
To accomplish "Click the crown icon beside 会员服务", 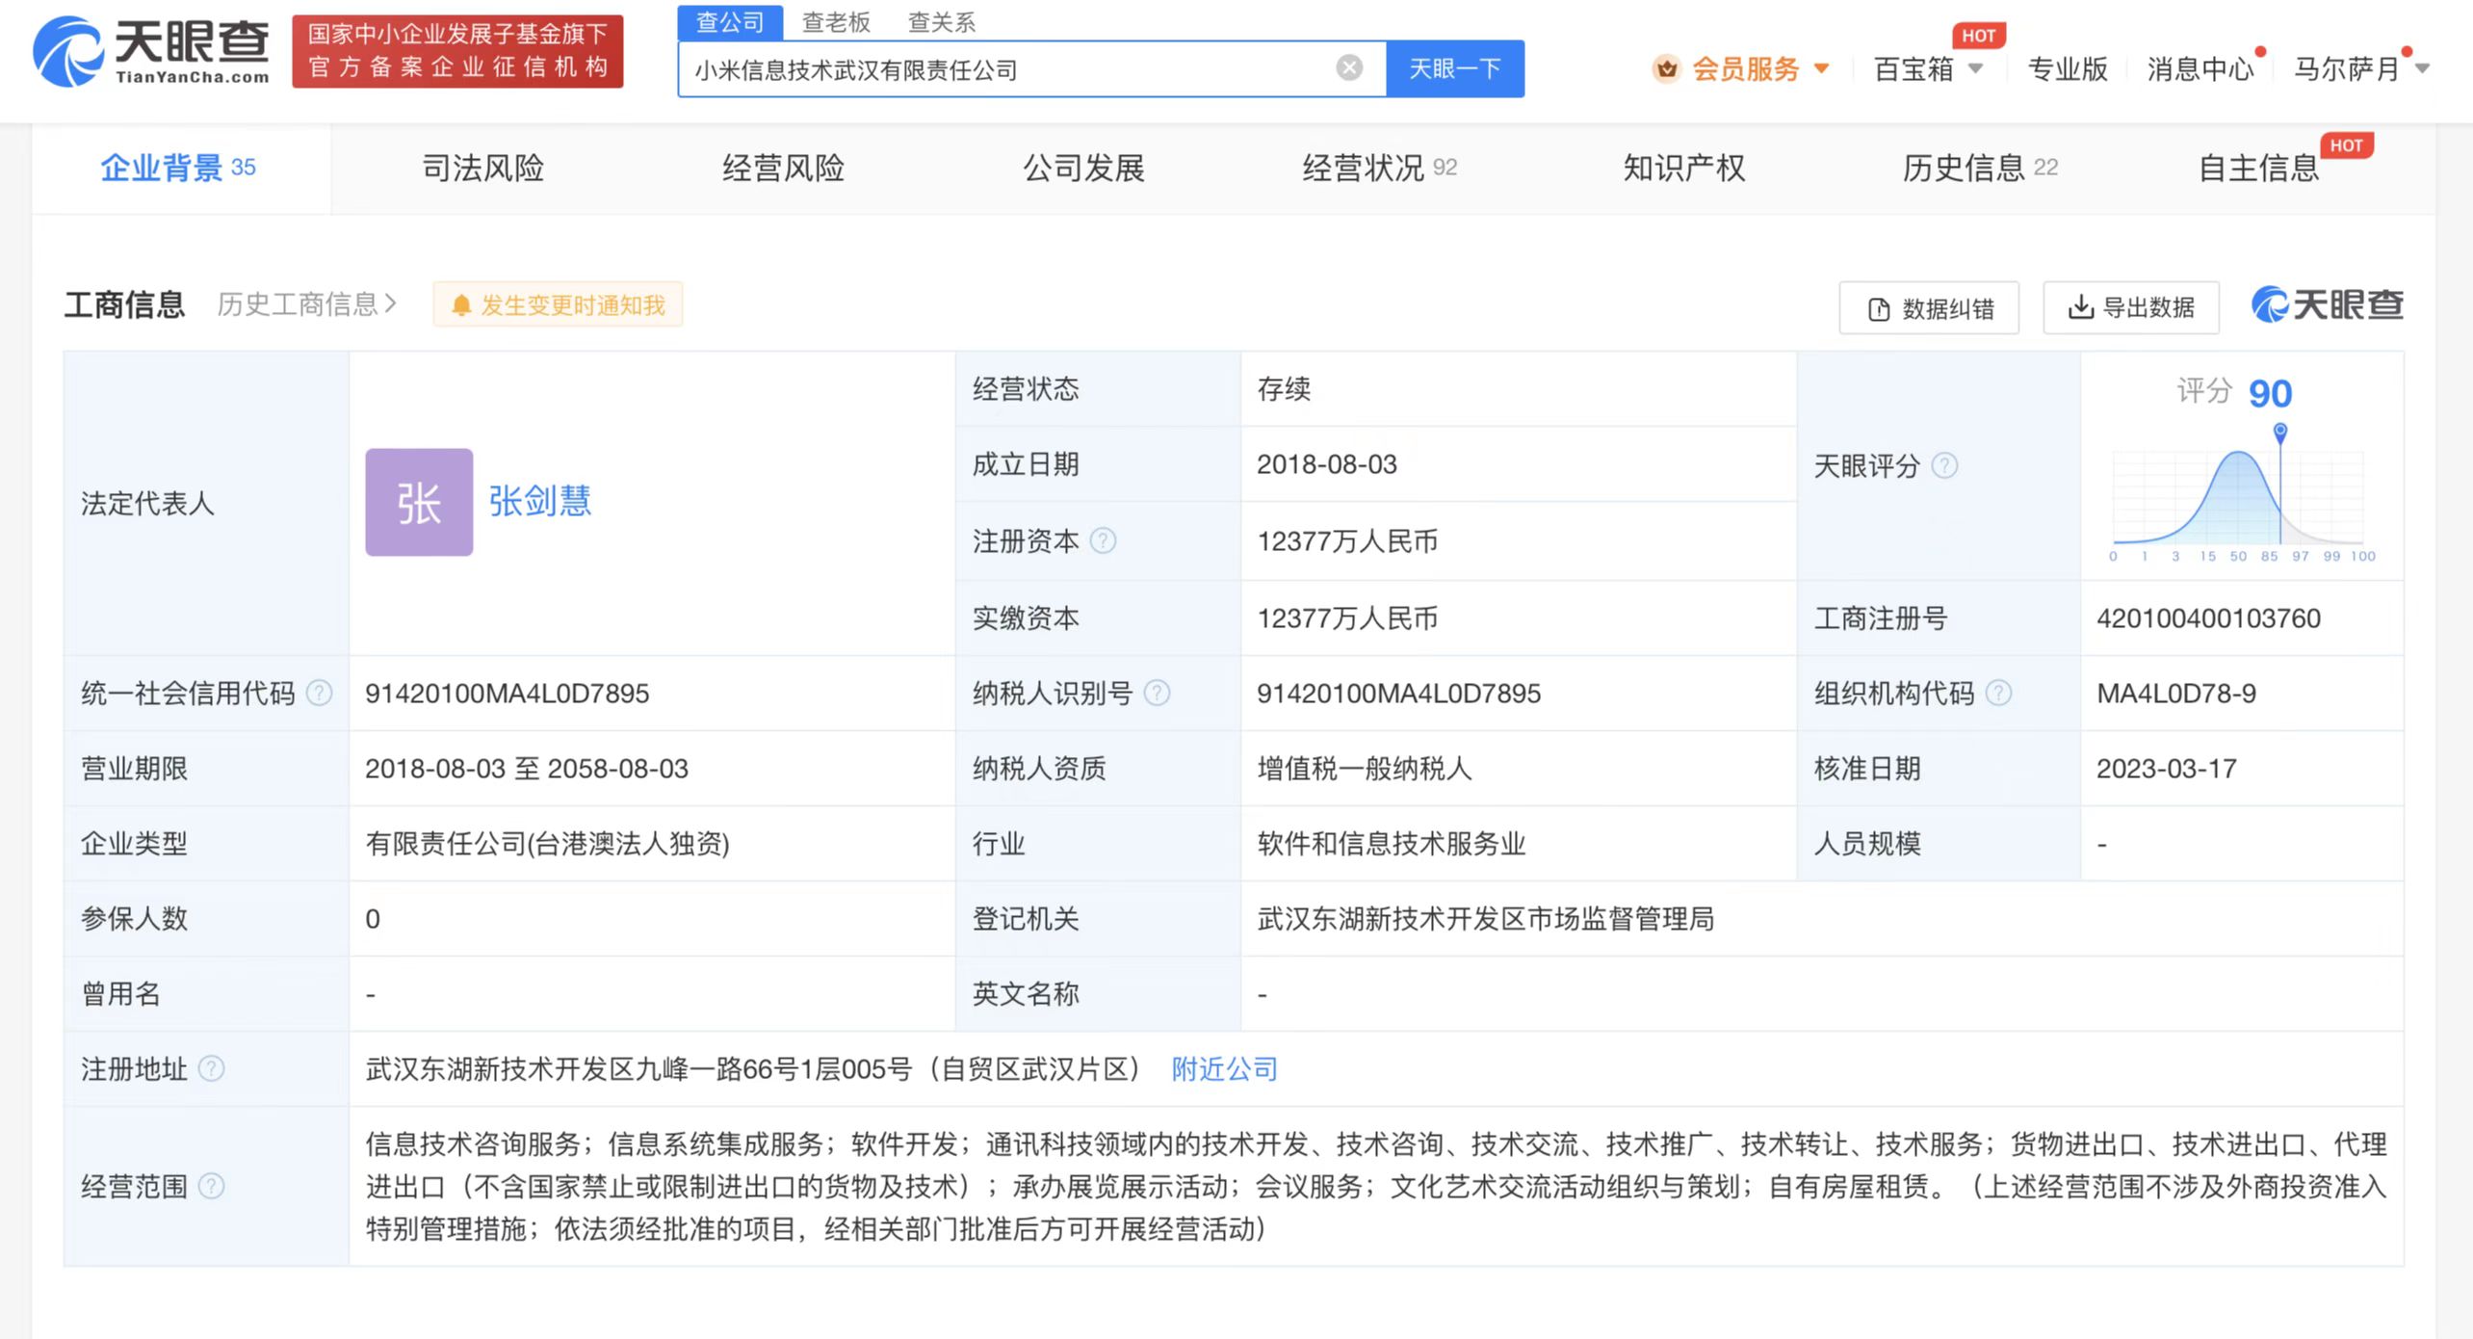I will [x=1666, y=68].
